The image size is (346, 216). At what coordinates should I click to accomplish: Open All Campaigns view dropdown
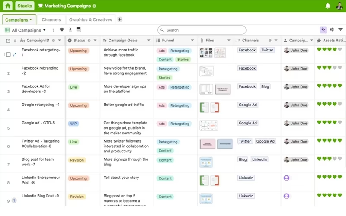(45, 30)
